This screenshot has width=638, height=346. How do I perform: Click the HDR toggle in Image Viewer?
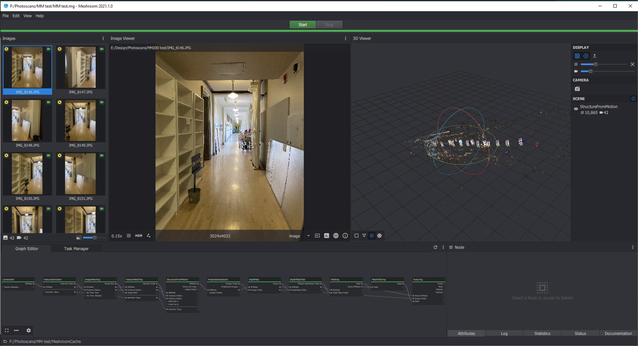(x=139, y=235)
